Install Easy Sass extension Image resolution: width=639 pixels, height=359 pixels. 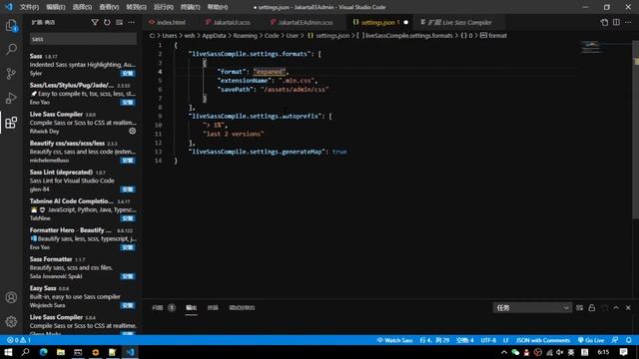tap(128, 305)
